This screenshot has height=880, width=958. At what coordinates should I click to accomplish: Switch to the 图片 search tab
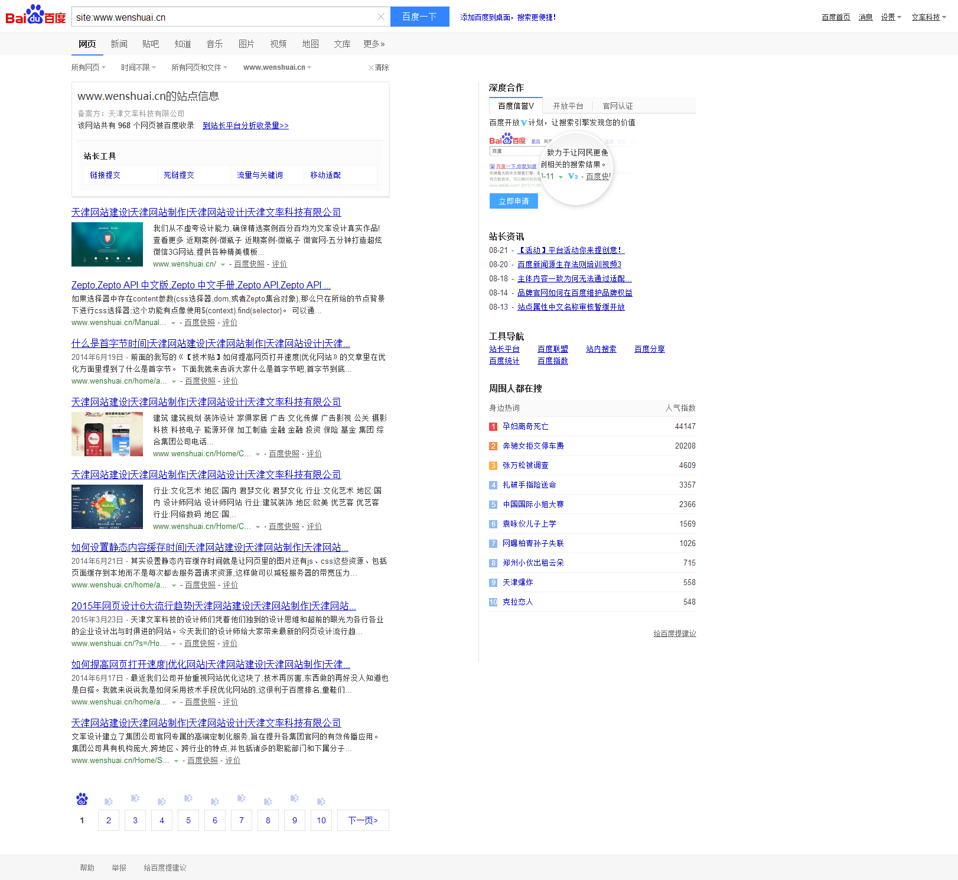(246, 44)
